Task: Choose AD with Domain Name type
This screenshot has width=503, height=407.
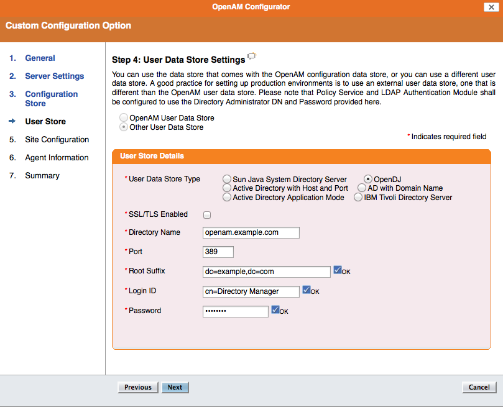Action: pyautogui.click(x=362, y=188)
